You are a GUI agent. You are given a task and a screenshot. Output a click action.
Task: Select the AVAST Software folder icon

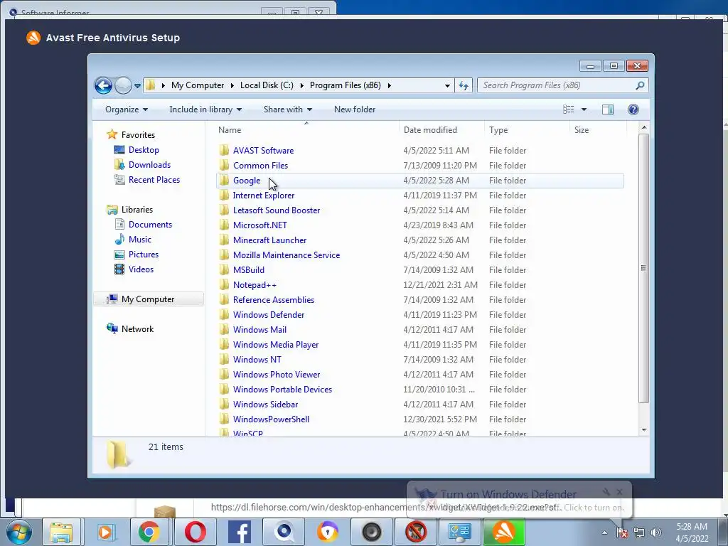coord(224,151)
